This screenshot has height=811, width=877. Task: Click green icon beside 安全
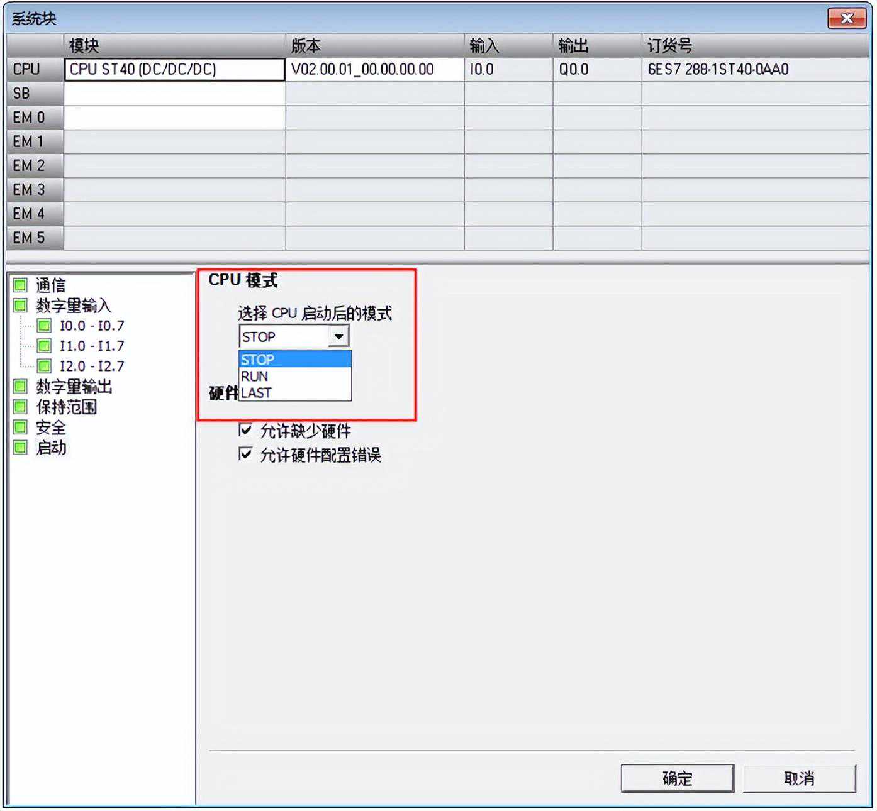pyautogui.click(x=20, y=428)
